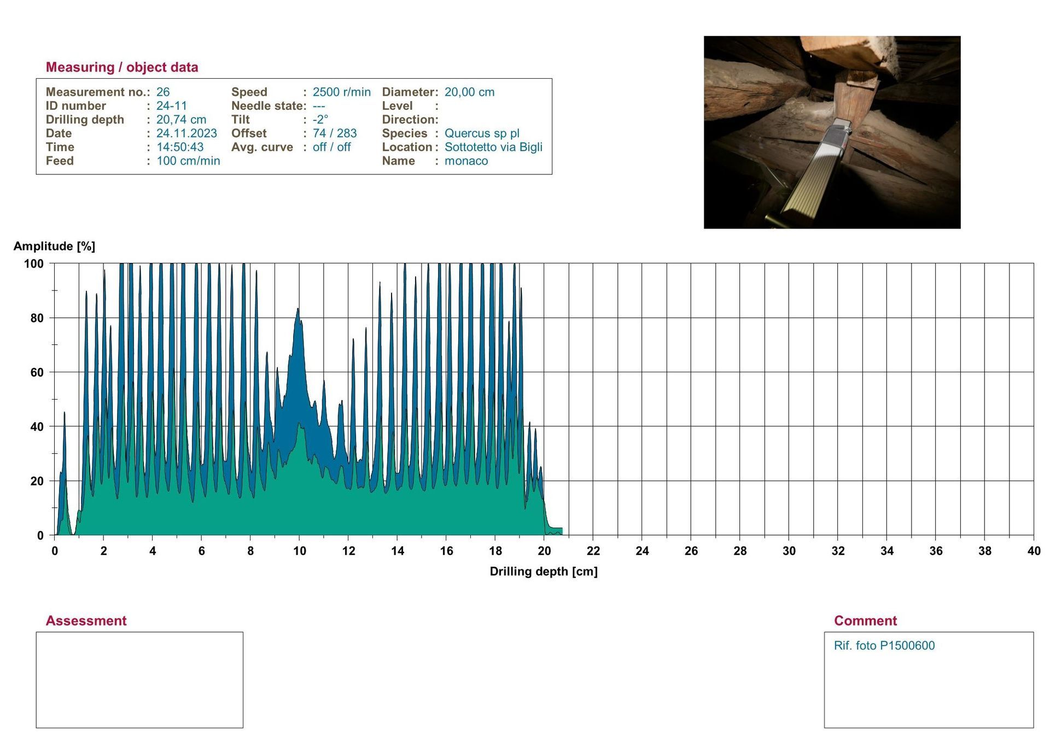Click the "Needle state" field label
Image resolution: width=1050 pixels, height=732 pixels.
267,106
